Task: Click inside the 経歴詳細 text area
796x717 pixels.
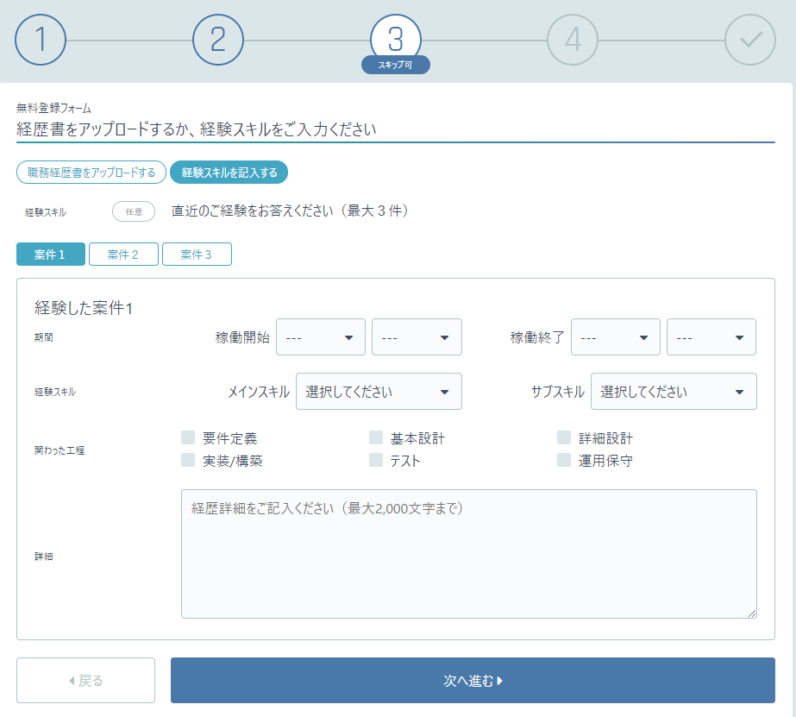Action: tap(469, 552)
